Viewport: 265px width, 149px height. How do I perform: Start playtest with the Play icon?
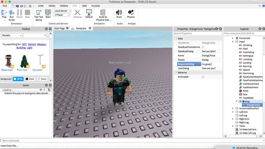click(x=4, y=13)
